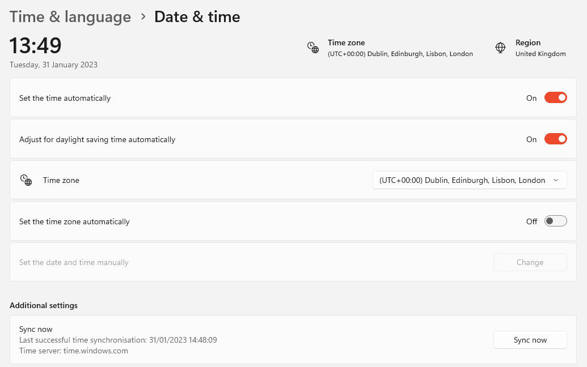The height and width of the screenshot is (367, 587).
Task: Click the Time zone row's clock icon
Action: pyautogui.click(x=26, y=180)
